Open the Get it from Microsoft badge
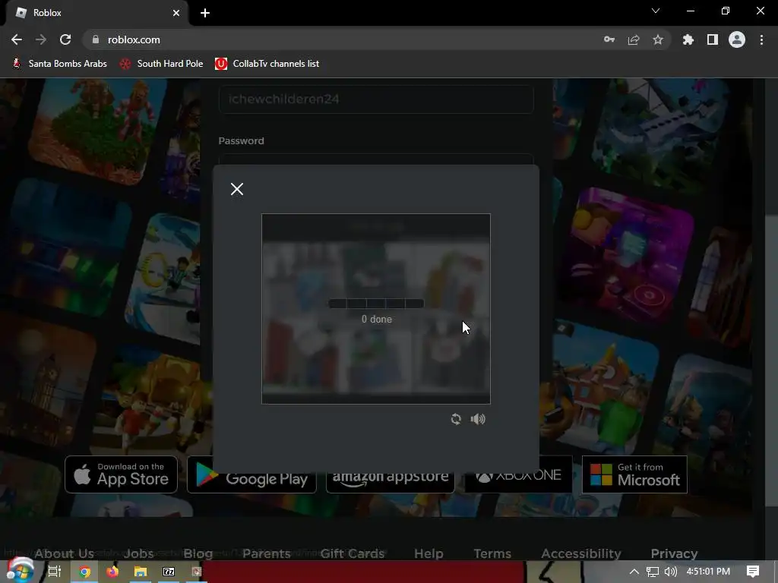 tap(634, 474)
